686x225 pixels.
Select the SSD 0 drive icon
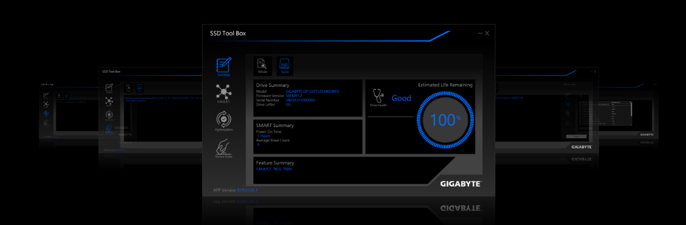285,66
